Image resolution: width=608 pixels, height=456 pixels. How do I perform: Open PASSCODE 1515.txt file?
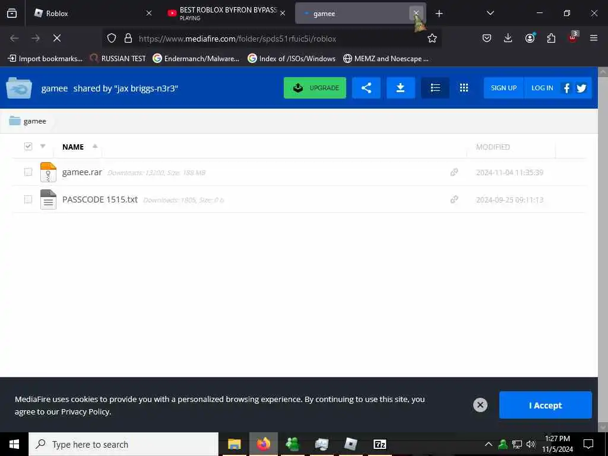tap(100, 199)
